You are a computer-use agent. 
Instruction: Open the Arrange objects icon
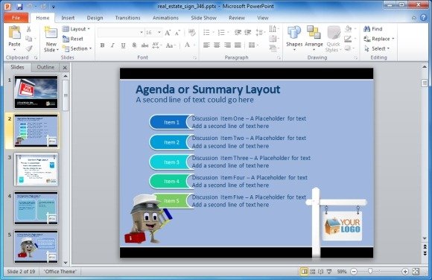(314, 33)
